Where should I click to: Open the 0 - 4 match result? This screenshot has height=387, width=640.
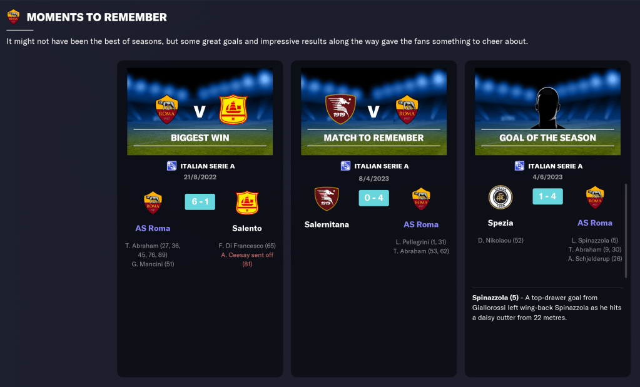pos(374,198)
